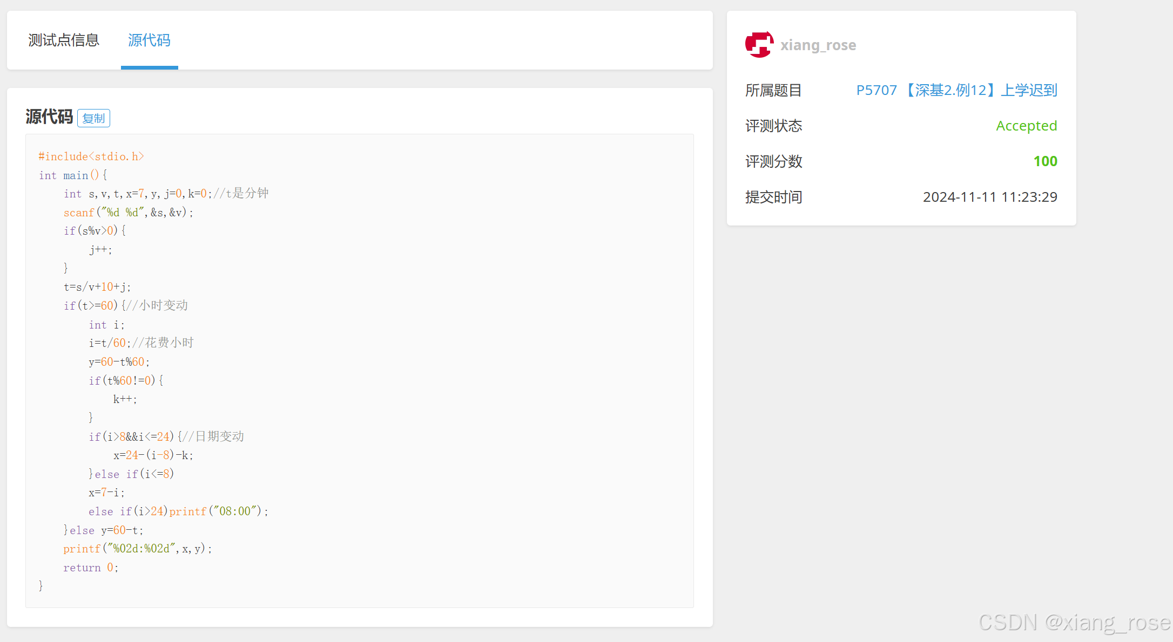Click the CSDN @xiang_rose watermark
The height and width of the screenshot is (642, 1173).
pyautogui.click(x=1074, y=623)
